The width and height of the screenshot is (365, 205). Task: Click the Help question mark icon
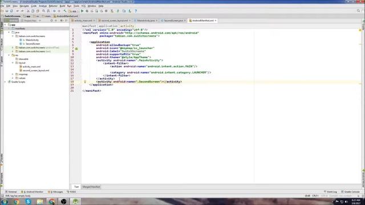(x=136, y=11)
